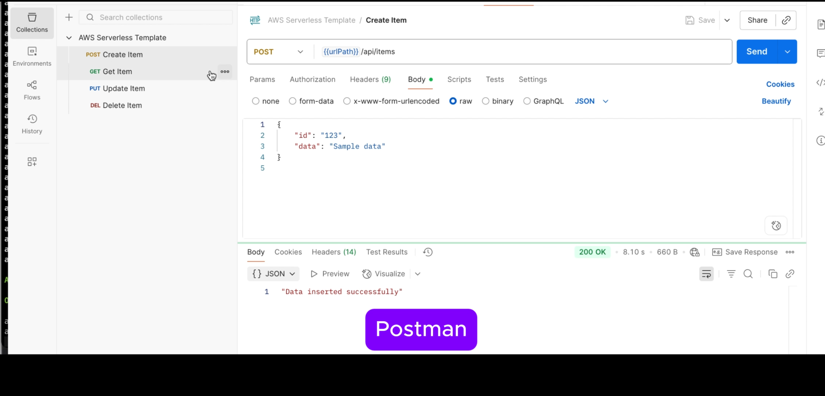Open the request info icon in right sidebar
This screenshot has width=825, height=396.
coord(820,140)
